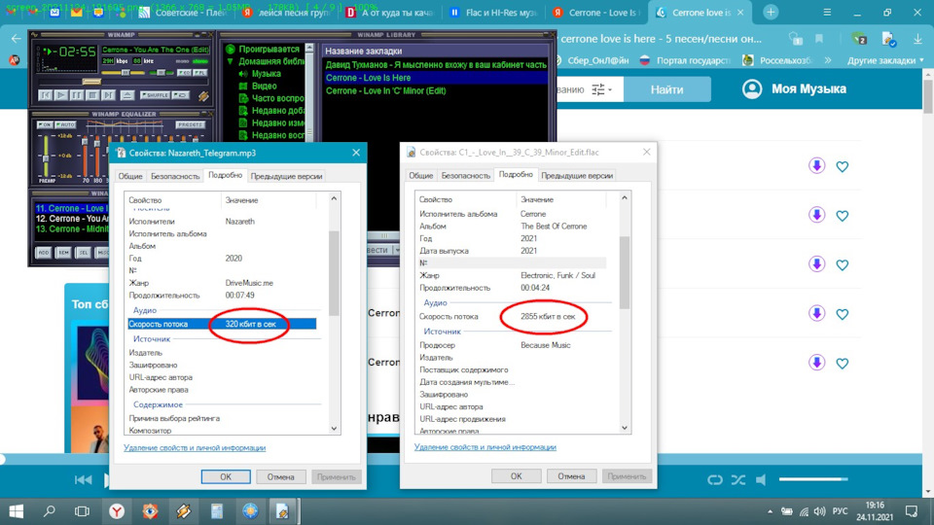Mute sound in web player bar
The image size is (934, 525).
coord(761,479)
